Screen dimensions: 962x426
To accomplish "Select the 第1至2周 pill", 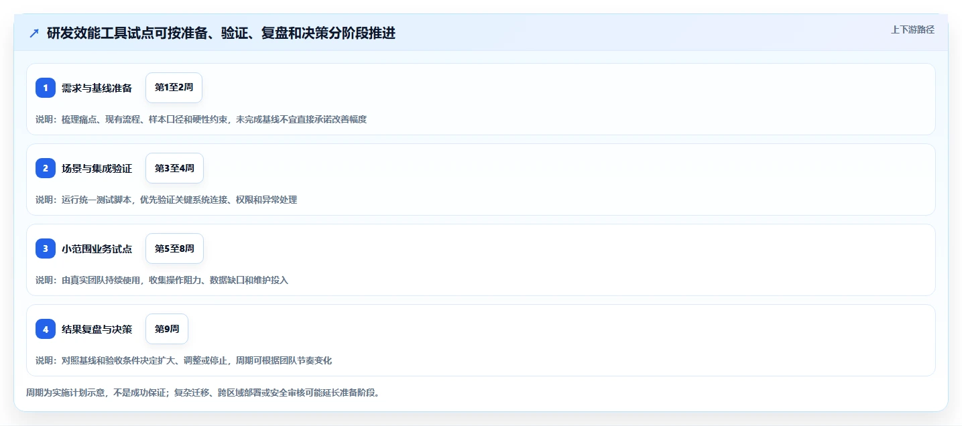I will tap(174, 88).
